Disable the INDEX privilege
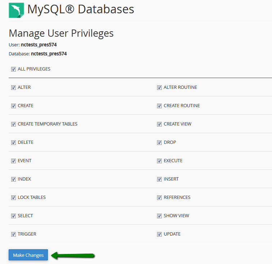This screenshot has height=264, width=272. [x=13, y=179]
